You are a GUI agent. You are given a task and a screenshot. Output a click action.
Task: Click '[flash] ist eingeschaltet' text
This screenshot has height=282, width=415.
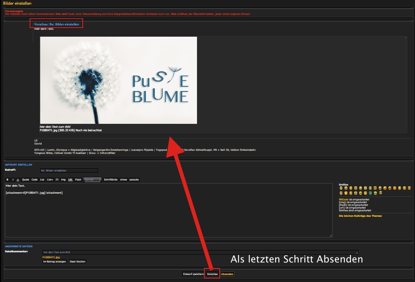click(x=353, y=205)
